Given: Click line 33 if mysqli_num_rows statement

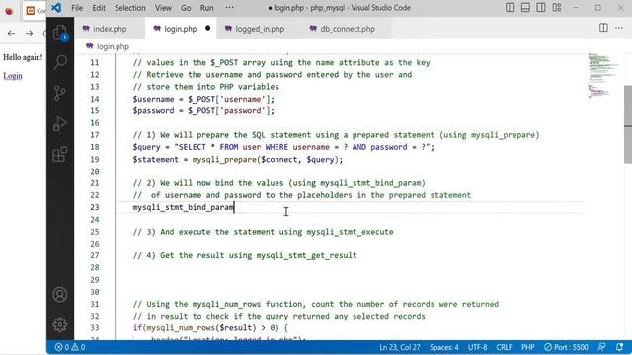Looking at the screenshot, I should pyautogui.click(x=210, y=328).
